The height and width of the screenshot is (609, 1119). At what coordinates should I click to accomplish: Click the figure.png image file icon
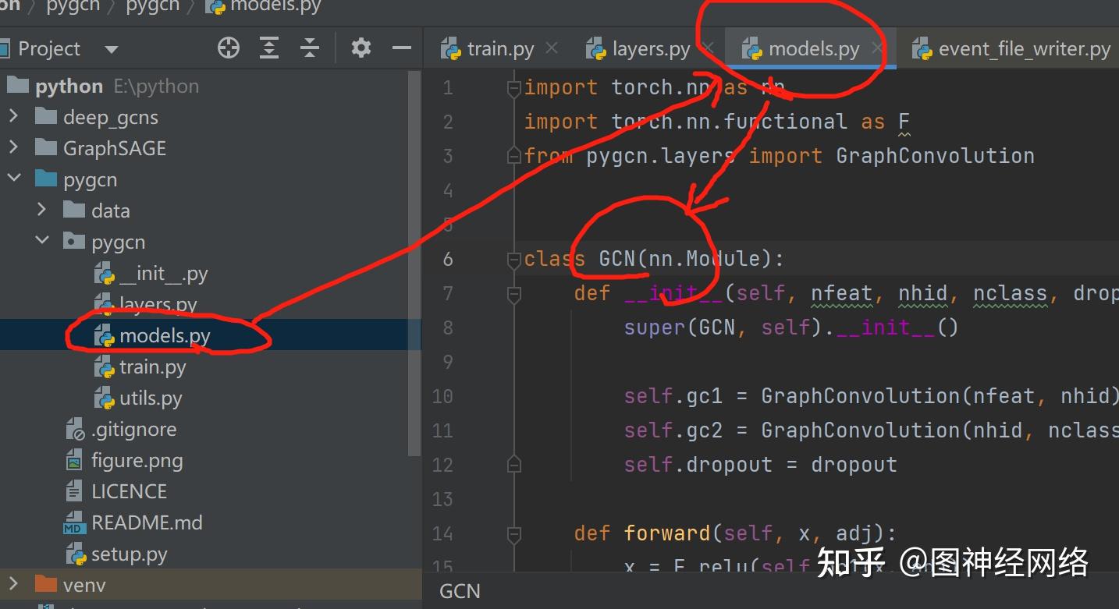click(x=76, y=460)
